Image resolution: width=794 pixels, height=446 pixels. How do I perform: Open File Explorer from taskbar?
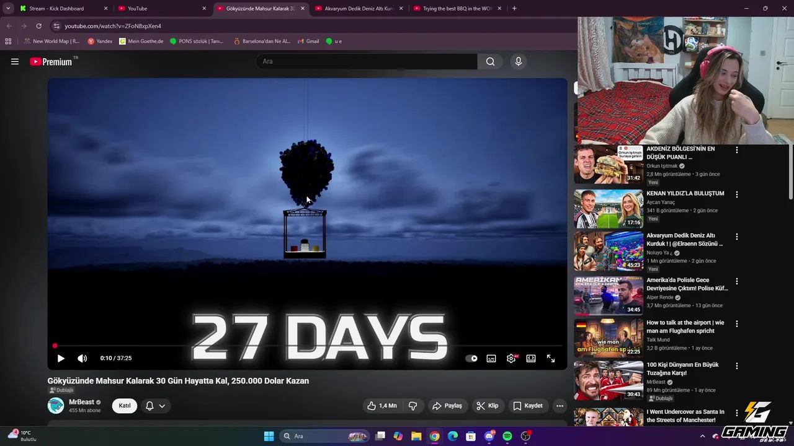point(416,436)
